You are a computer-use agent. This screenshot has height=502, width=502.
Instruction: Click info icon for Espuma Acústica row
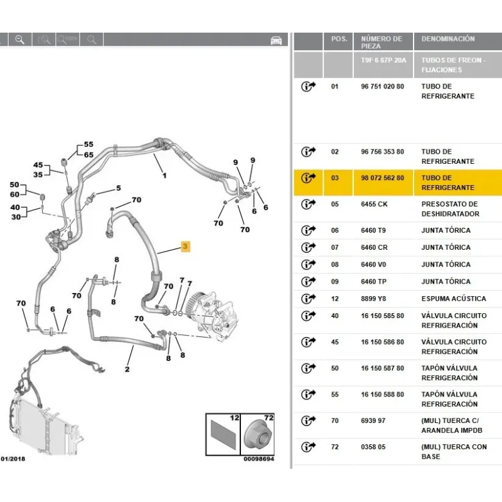coord(308,299)
